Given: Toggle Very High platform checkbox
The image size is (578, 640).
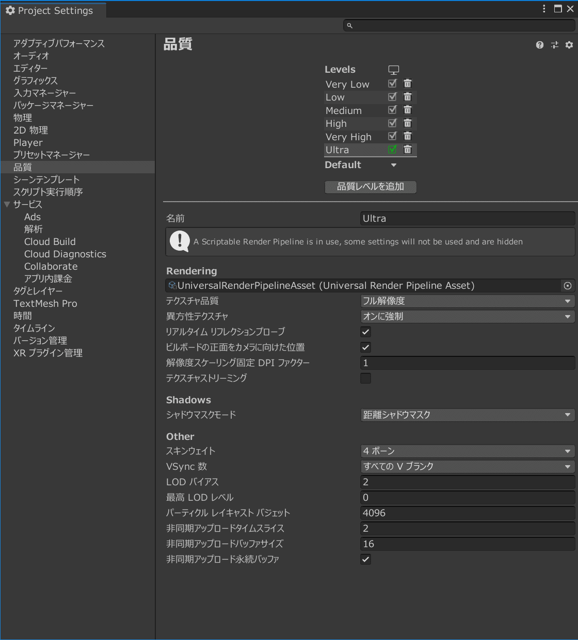Looking at the screenshot, I should [x=393, y=136].
